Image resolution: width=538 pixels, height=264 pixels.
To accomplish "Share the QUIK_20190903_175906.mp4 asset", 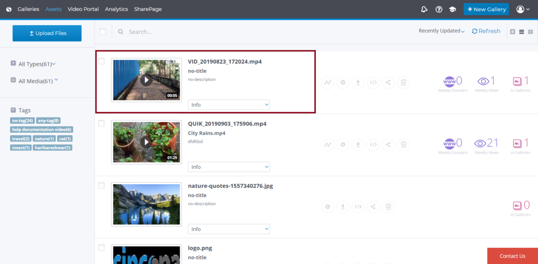I will click(388, 144).
